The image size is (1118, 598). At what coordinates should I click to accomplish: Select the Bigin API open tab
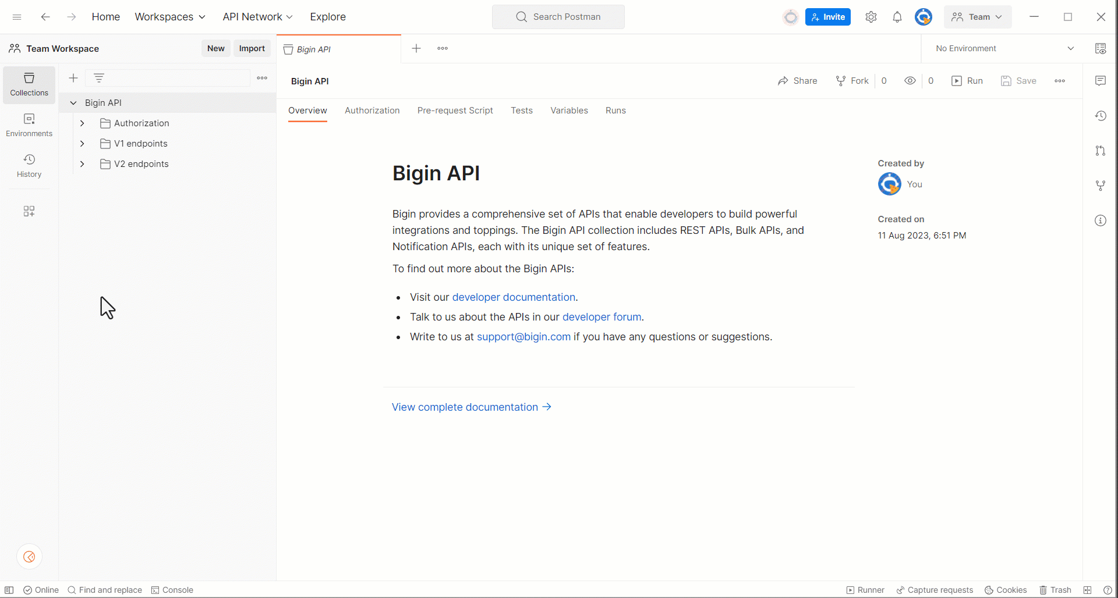[x=338, y=49]
